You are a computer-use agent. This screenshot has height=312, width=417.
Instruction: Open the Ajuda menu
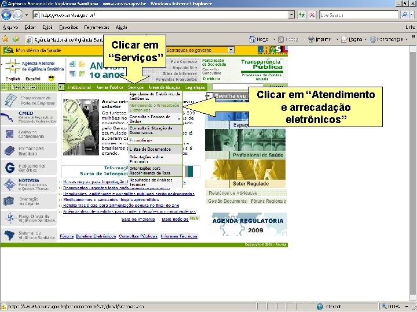coord(121,27)
